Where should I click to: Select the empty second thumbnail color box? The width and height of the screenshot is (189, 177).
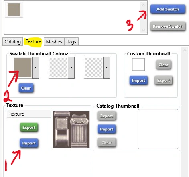[x=59, y=67]
